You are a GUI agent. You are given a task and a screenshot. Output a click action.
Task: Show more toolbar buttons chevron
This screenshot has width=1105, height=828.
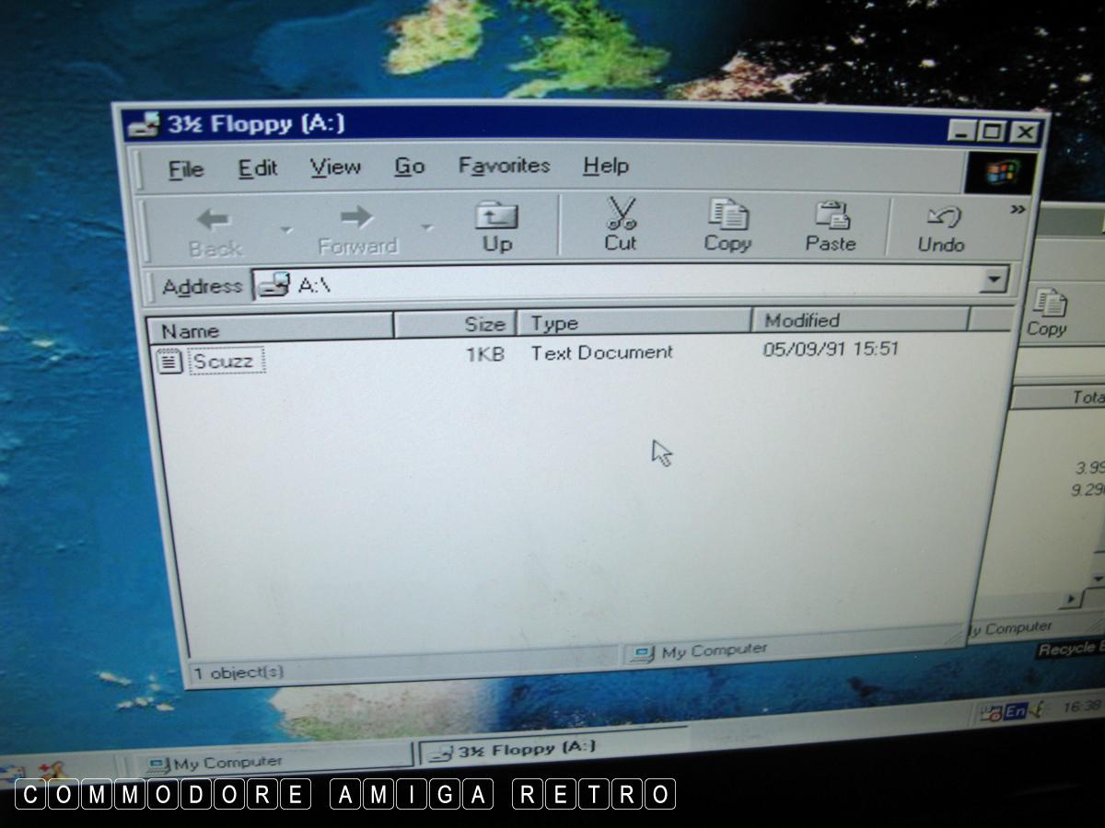(1018, 210)
